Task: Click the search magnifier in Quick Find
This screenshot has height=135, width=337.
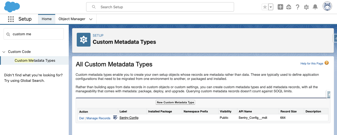Action: (8, 34)
